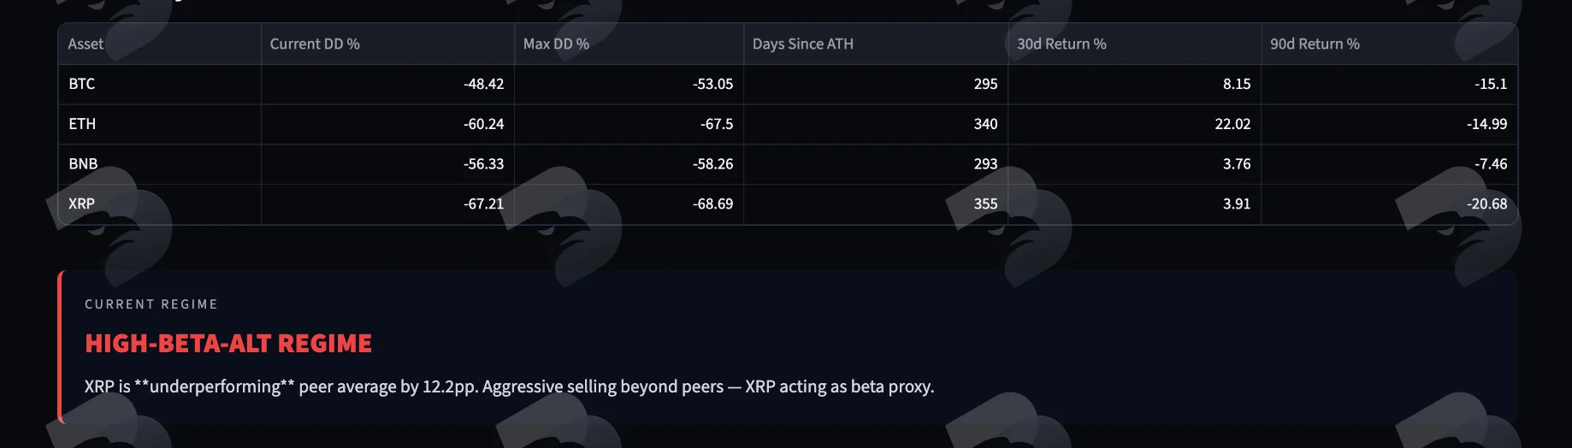Click the HIGH-BETA-ALT REGIME heading
1572x448 pixels.
[x=228, y=344]
